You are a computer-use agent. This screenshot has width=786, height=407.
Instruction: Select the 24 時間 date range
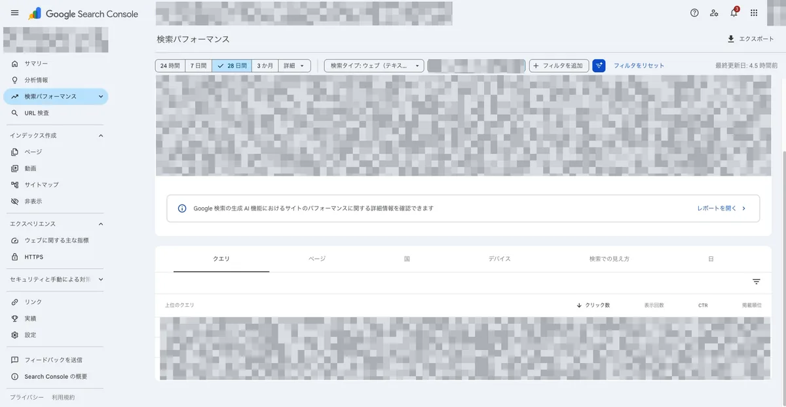click(170, 66)
